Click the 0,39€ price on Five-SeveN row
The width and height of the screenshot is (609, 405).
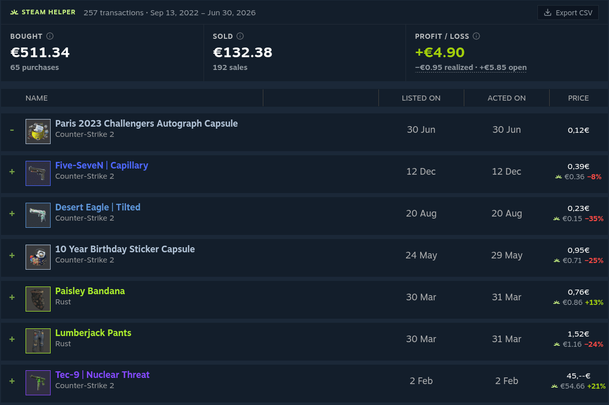point(578,166)
